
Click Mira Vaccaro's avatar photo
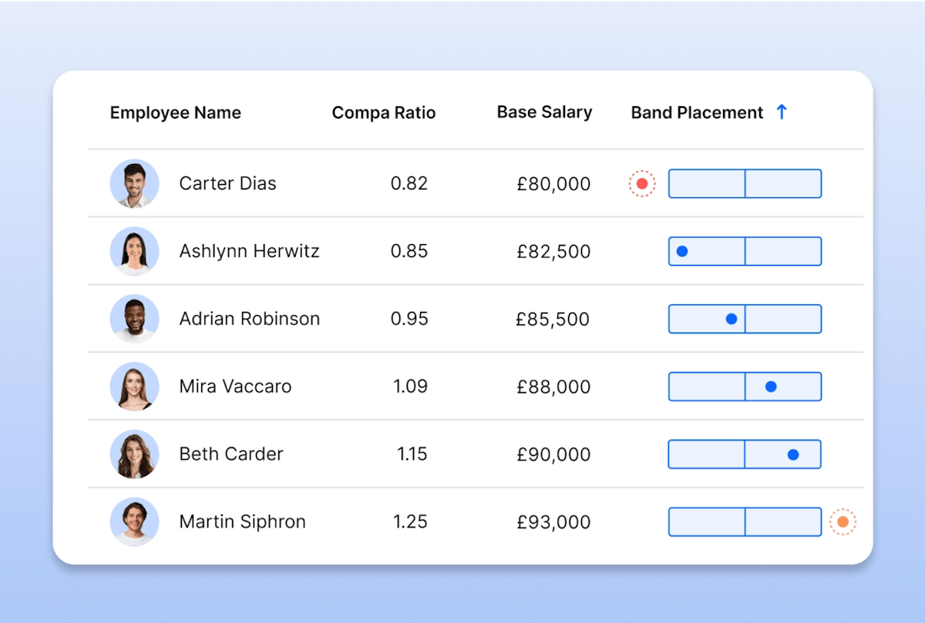click(x=134, y=386)
